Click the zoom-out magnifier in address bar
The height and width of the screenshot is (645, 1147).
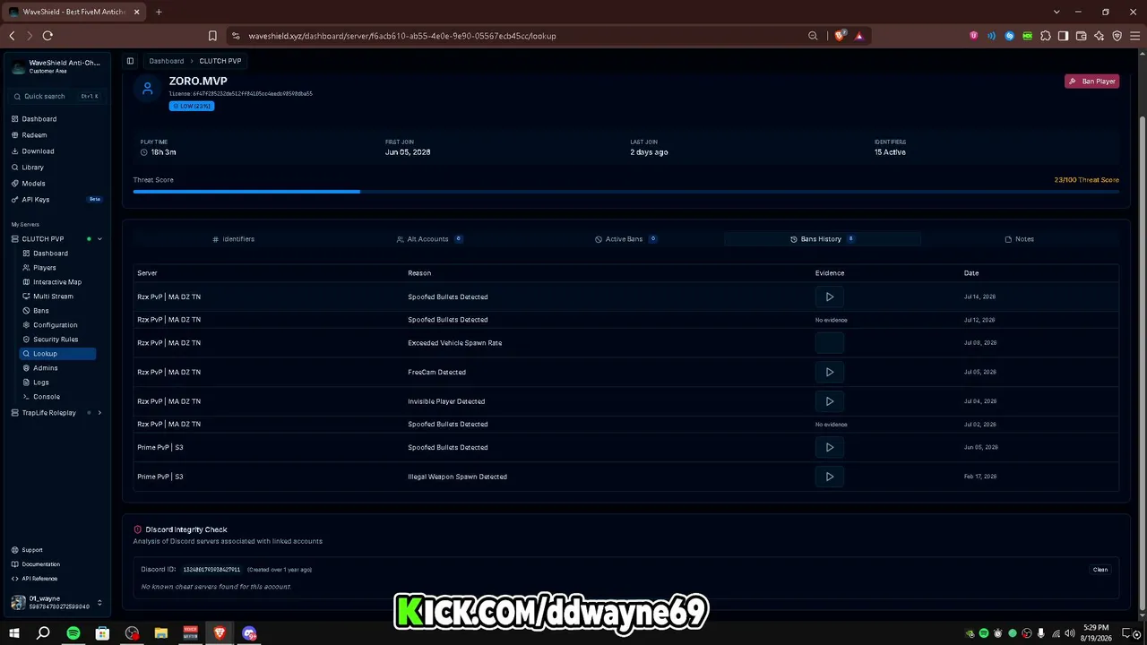[x=813, y=36]
